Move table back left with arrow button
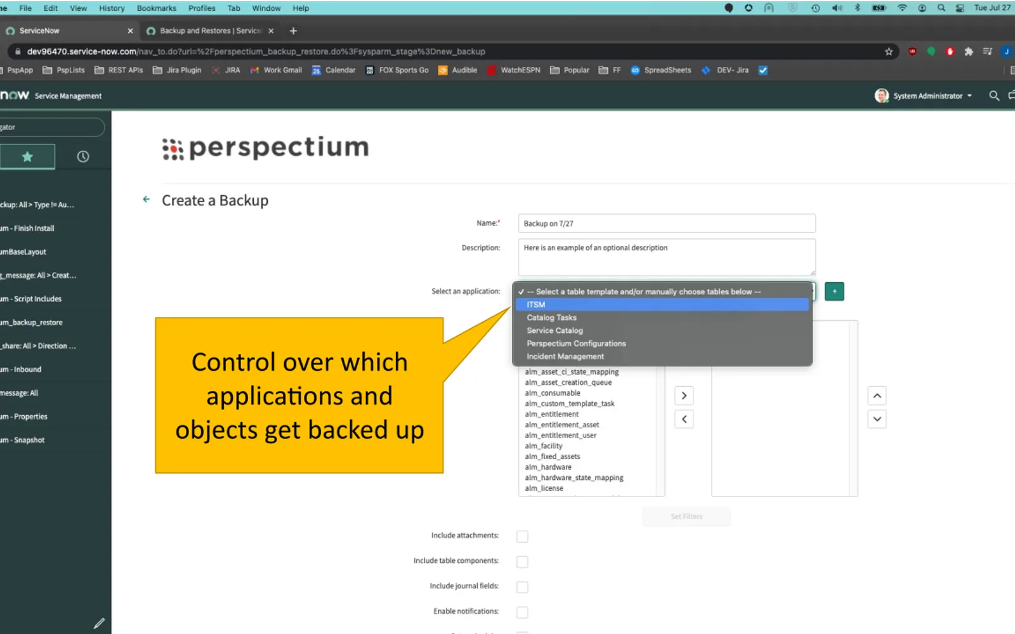This screenshot has height=634, width=1015. 684,419
